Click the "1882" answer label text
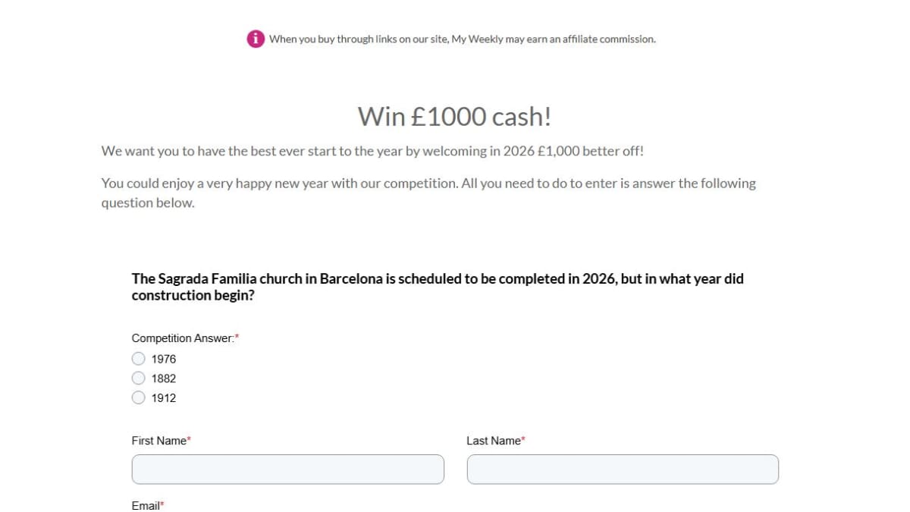This screenshot has width=910, height=512. [x=164, y=379]
